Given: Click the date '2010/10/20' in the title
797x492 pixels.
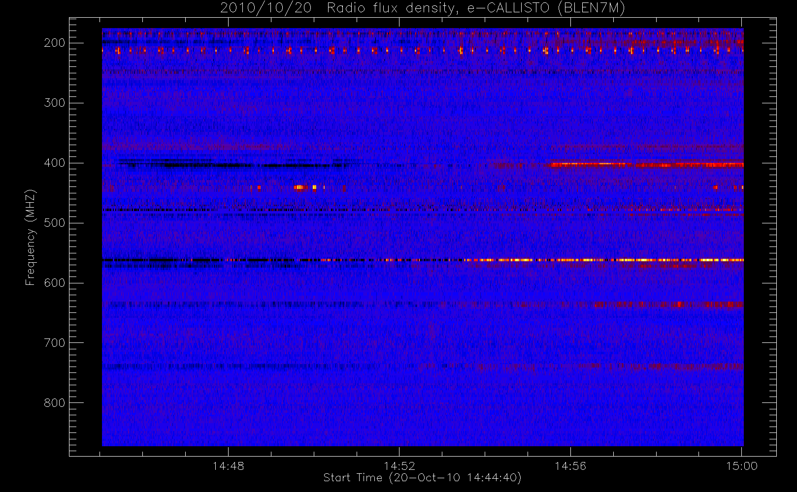Looking at the screenshot, I should (x=266, y=8).
